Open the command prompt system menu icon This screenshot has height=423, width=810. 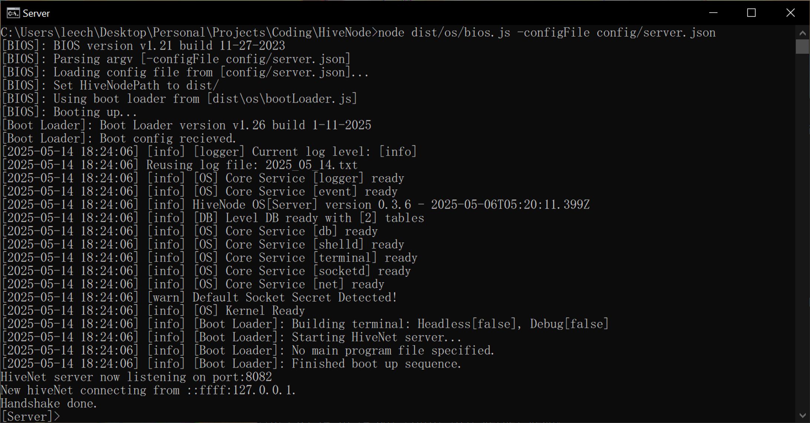click(x=13, y=13)
